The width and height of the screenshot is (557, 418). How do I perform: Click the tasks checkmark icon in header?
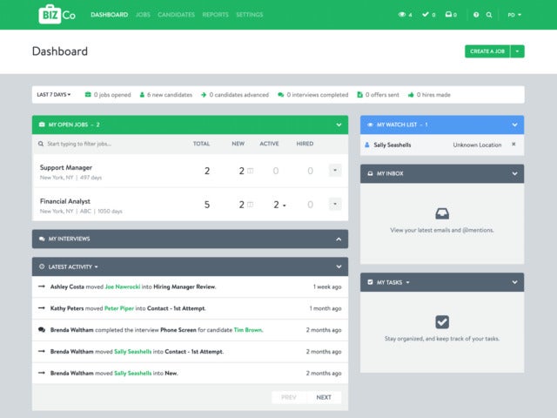(x=426, y=15)
